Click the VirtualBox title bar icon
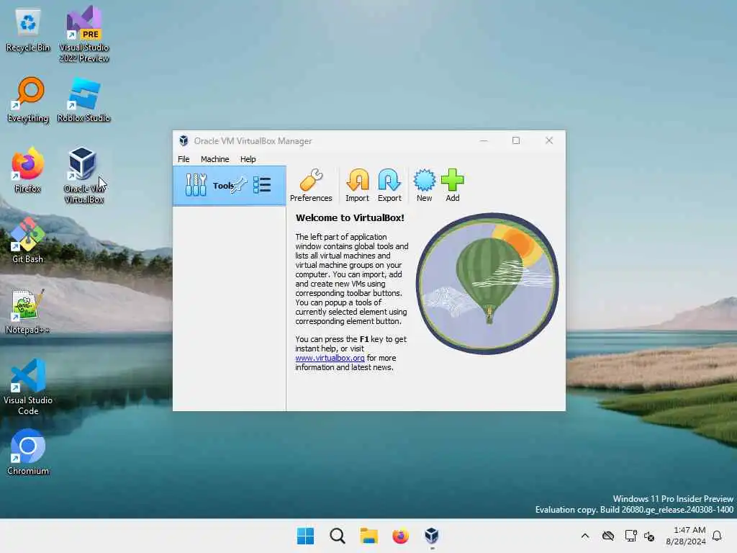Image resolution: width=737 pixels, height=553 pixels. click(184, 140)
